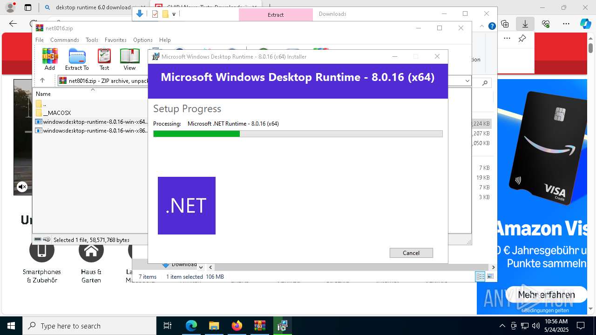Open the Explorer quick access toolbar dropdown
The height and width of the screenshot is (335, 596).
tap(174, 14)
